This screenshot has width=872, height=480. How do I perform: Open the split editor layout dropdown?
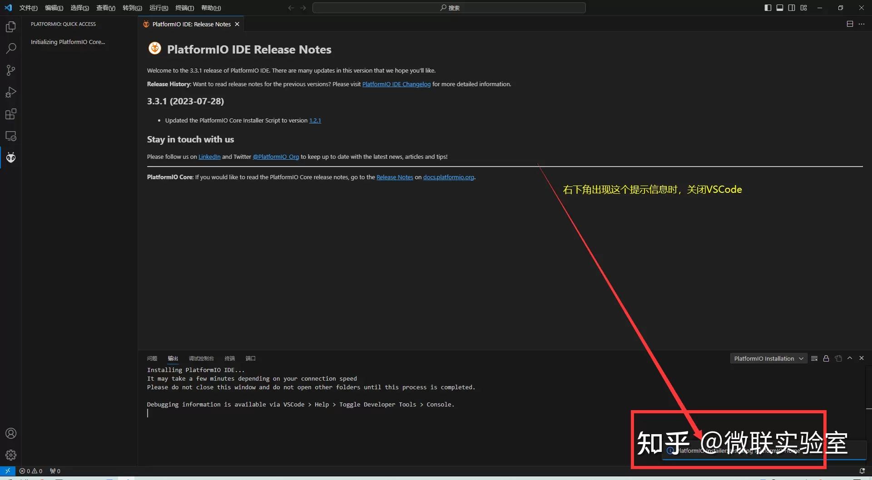coord(850,24)
